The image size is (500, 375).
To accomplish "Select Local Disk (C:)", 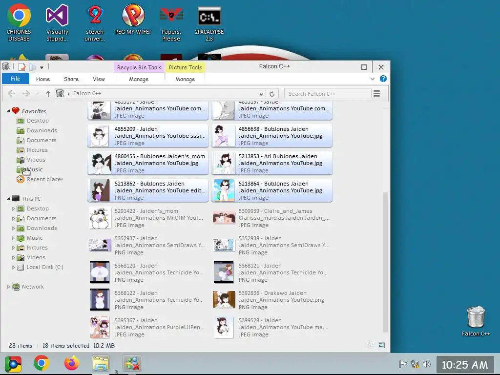I will pyautogui.click(x=45, y=267).
